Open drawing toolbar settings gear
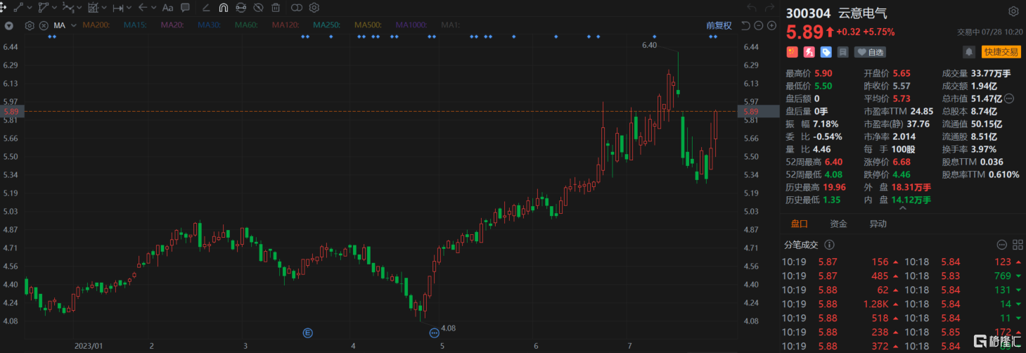The width and height of the screenshot is (1026, 353). tap(314, 8)
